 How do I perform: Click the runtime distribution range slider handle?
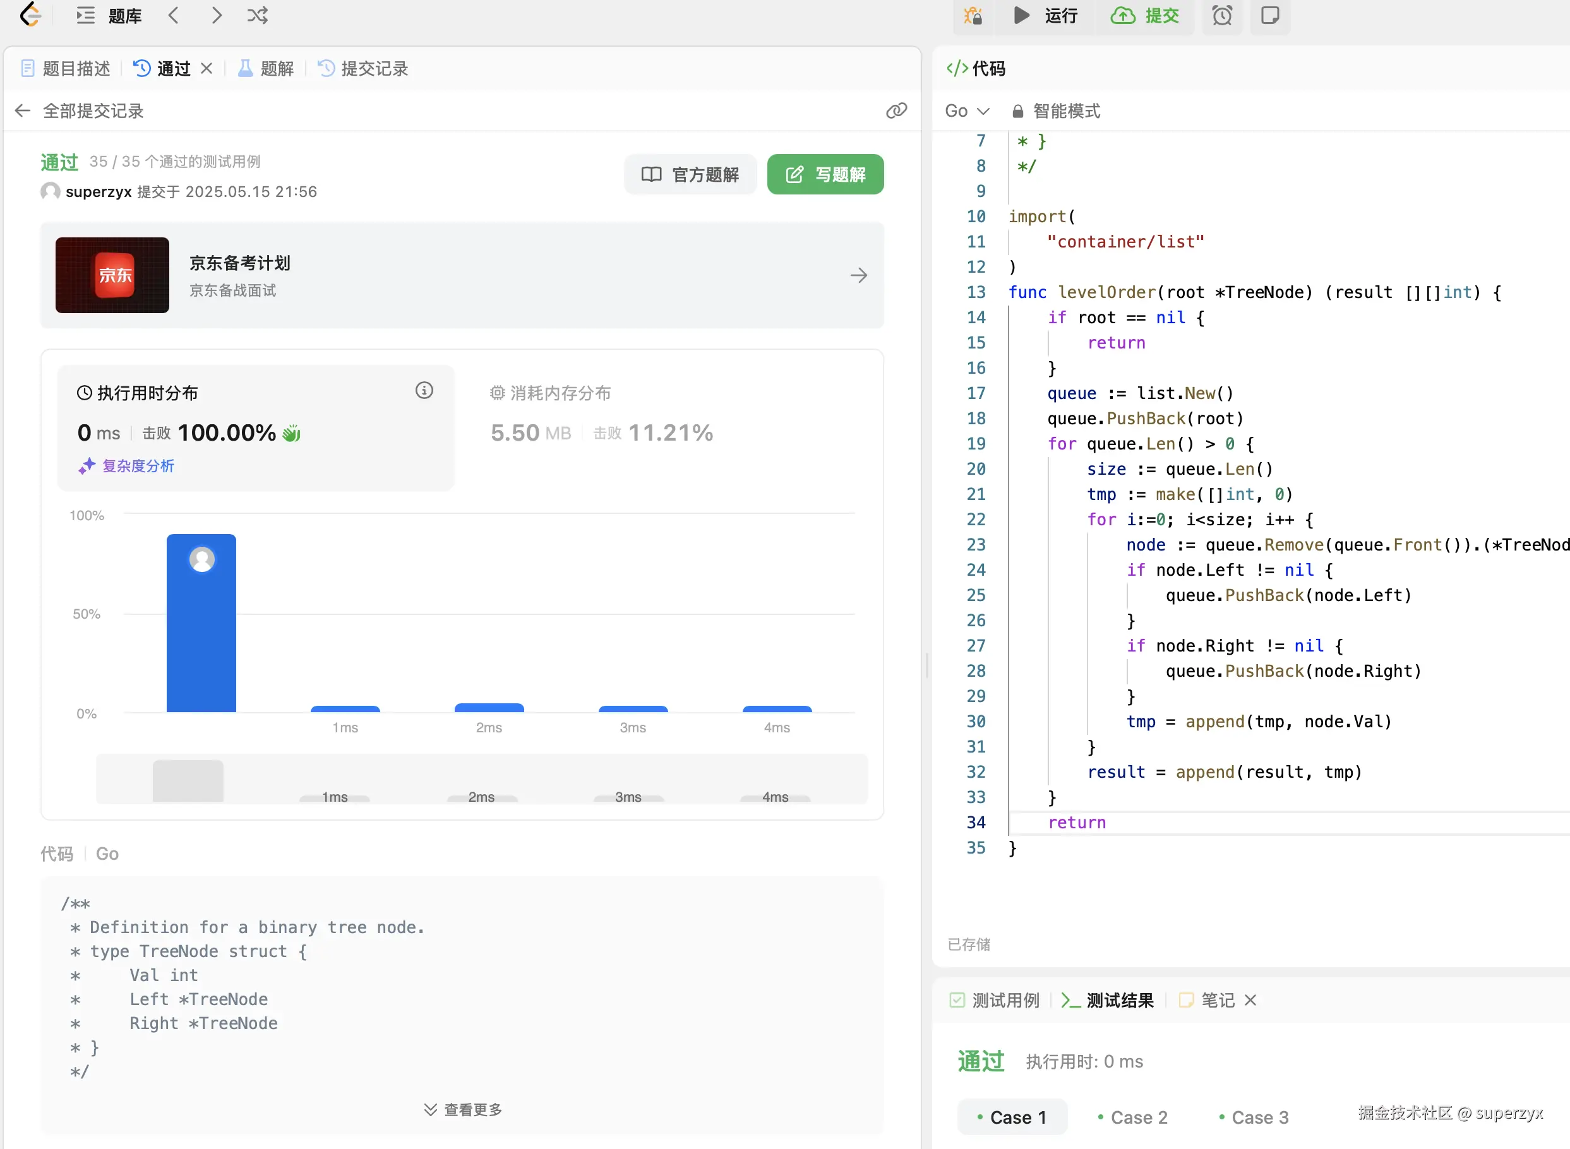coord(188,780)
